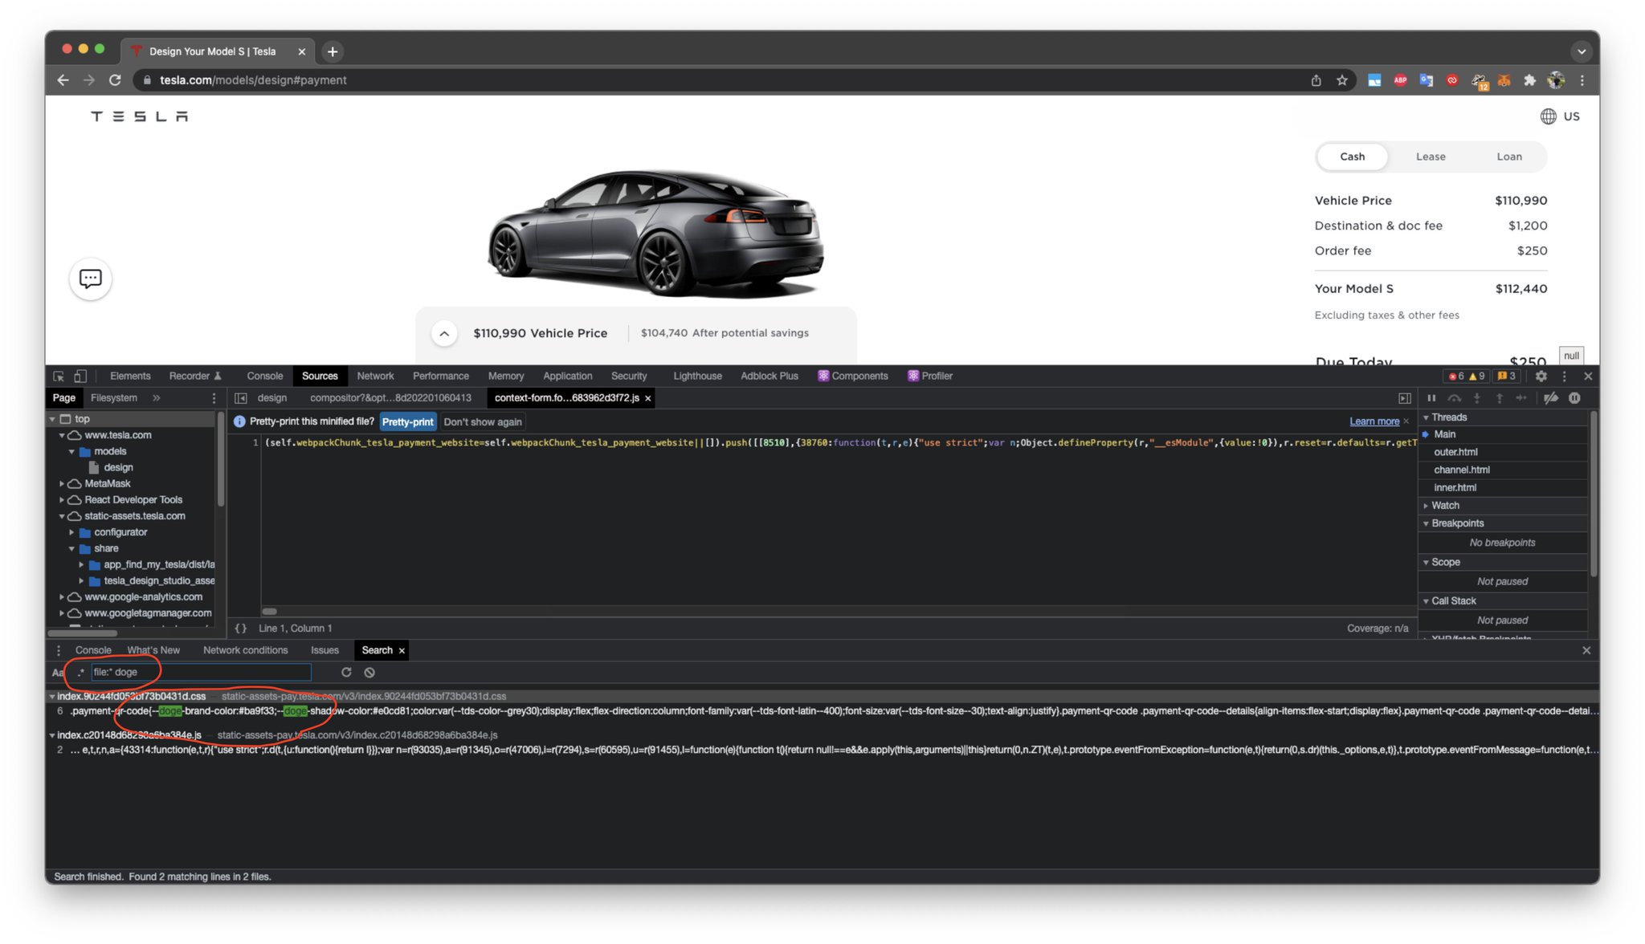Open Tesla chat bubble icon

click(x=90, y=279)
